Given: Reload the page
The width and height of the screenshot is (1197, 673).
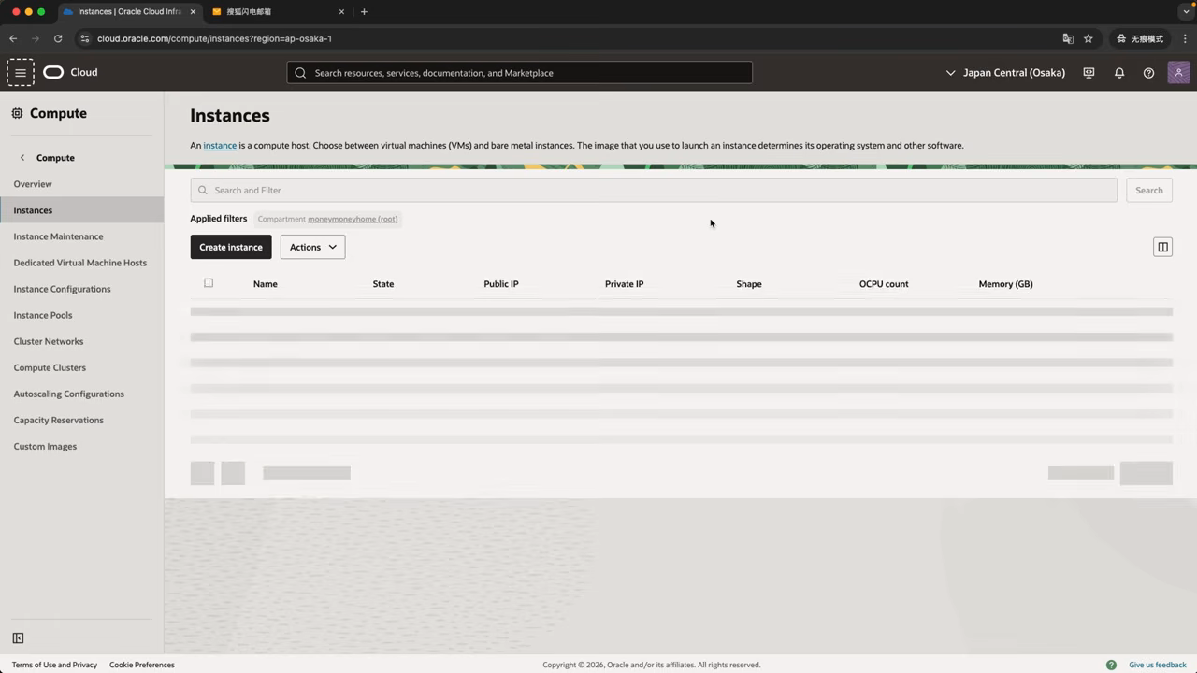Looking at the screenshot, I should pos(58,38).
